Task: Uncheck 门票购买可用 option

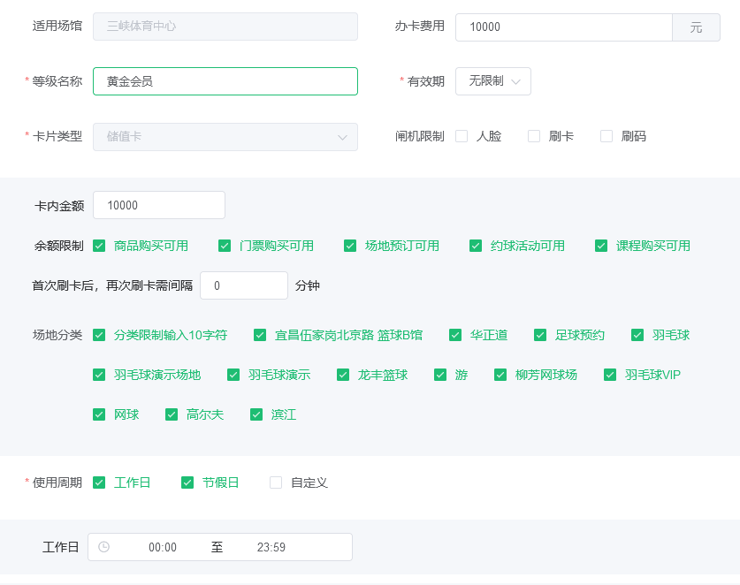Action: (x=225, y=246)
